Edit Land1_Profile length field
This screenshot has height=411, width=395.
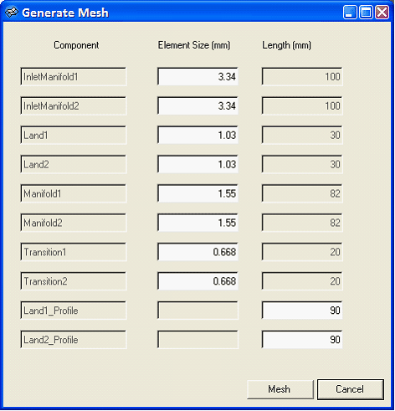point(302,311)
